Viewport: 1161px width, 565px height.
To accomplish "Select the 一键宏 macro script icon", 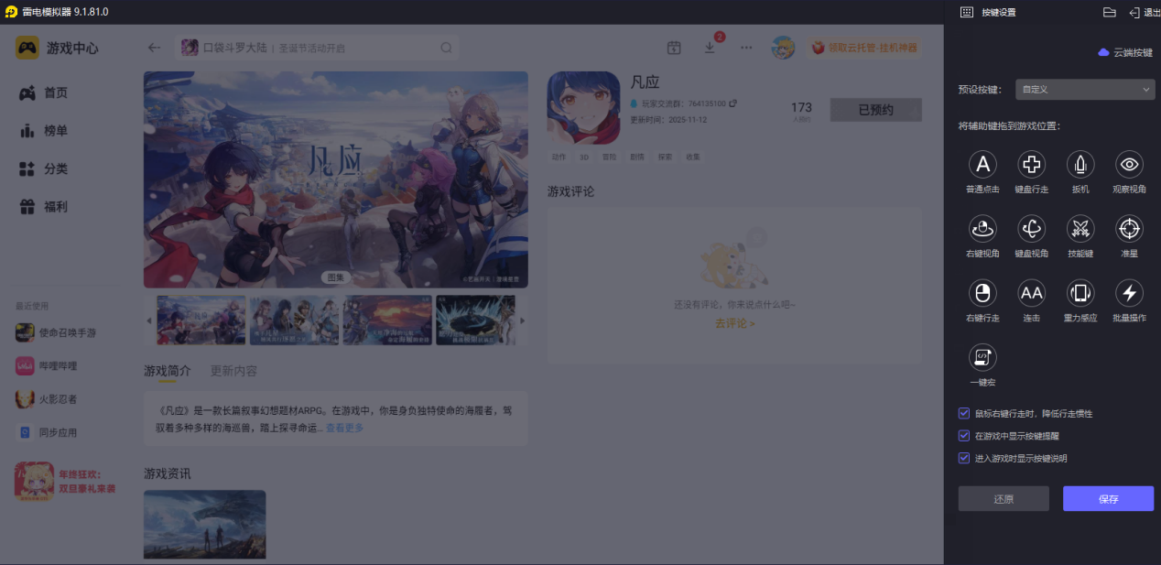I will 982,357.
